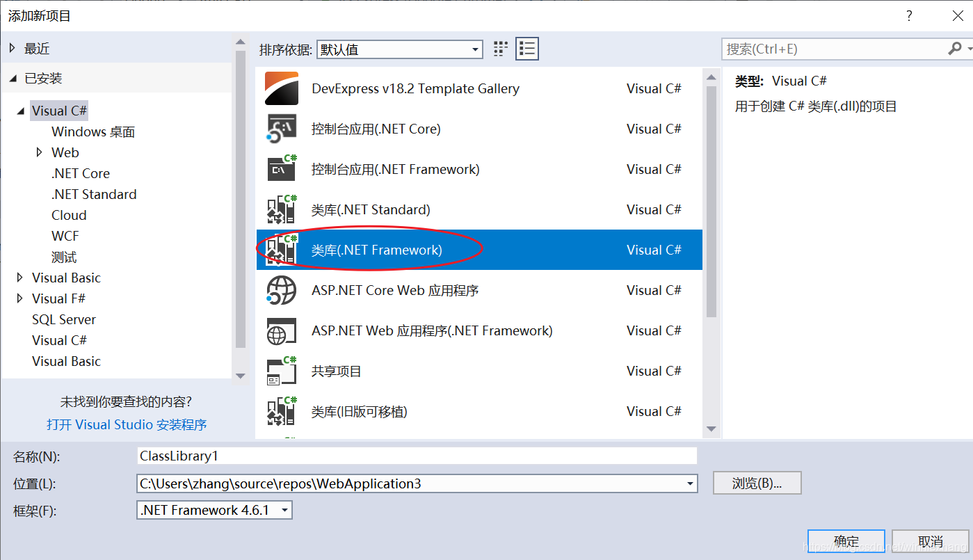Select DevExpress v18.2 Template Gallery text
973x560 pixels.
coord(415,88)
